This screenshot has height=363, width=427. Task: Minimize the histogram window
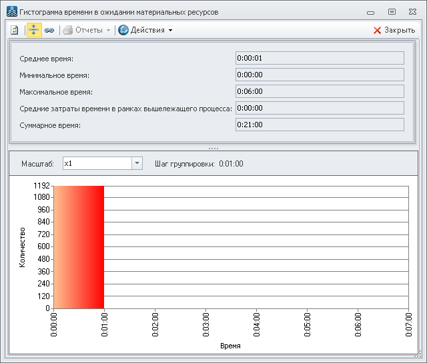click(x=372, y=11)
